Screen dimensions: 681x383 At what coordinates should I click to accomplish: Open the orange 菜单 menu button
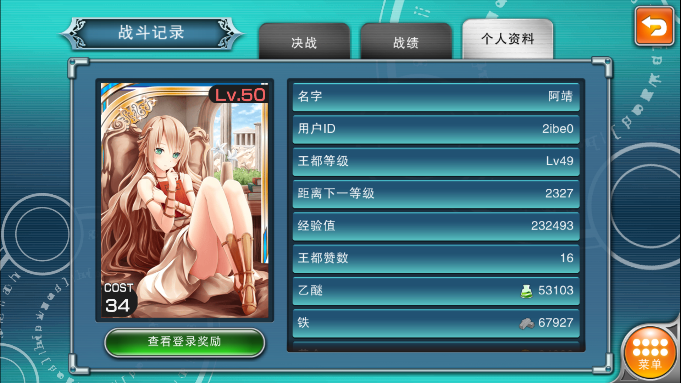coord(650,352)
